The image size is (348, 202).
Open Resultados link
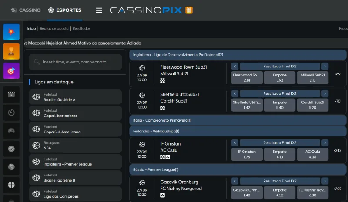click(x=81, y=28)
